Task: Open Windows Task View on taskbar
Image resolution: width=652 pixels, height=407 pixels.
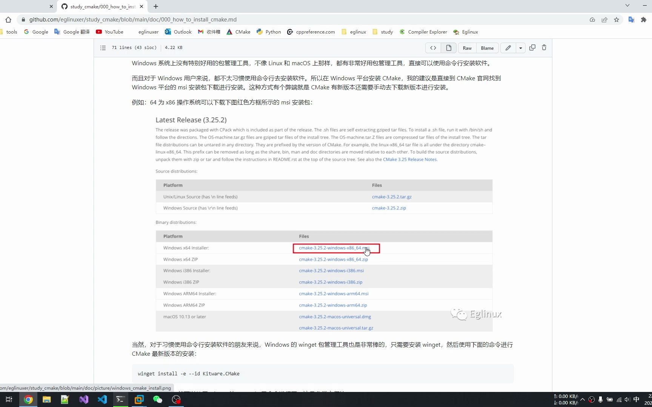Action: pyautogui.click(x=9, y=399)
